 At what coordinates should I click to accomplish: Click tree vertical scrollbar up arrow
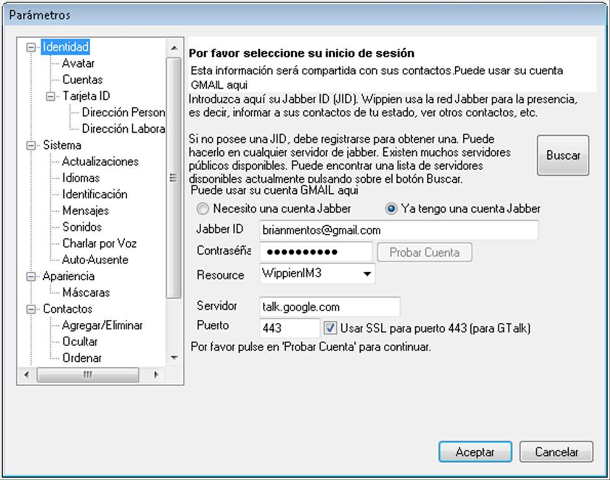174,48
